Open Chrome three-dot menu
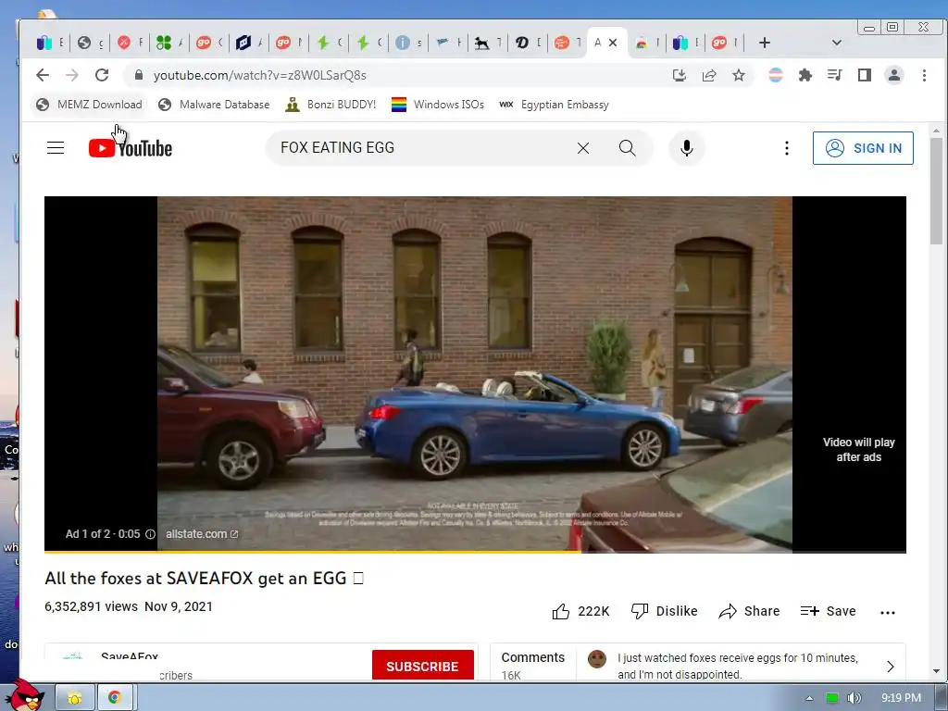Screen dimensions: 948x711 pos(924,75)
